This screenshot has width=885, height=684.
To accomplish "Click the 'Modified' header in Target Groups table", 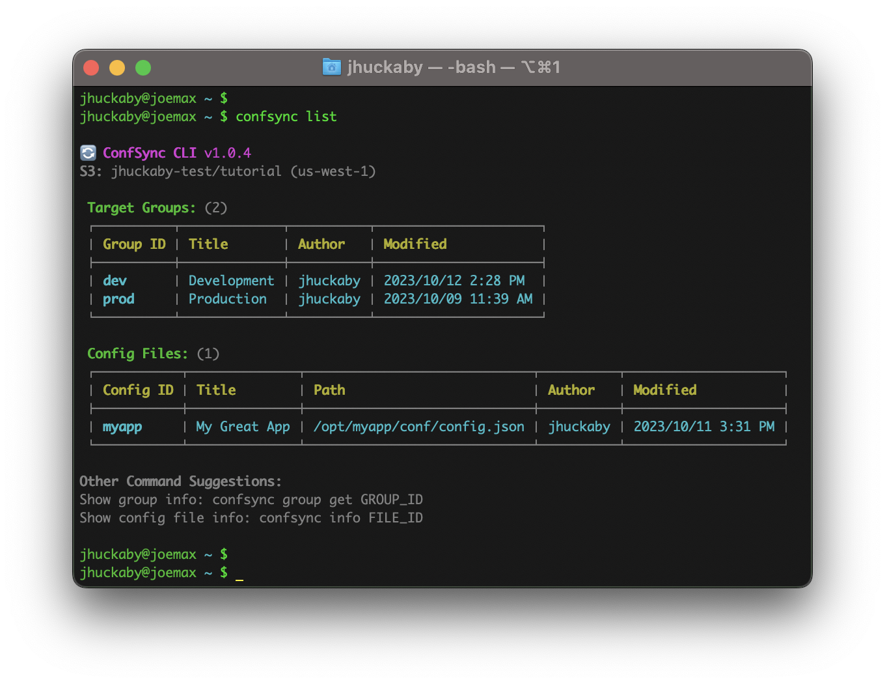I will [415, 244].
